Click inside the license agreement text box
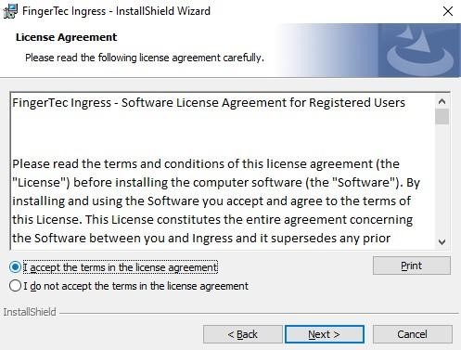Image resolution: width=461 pixels, height=350 pixels. [x=223, y=171]
